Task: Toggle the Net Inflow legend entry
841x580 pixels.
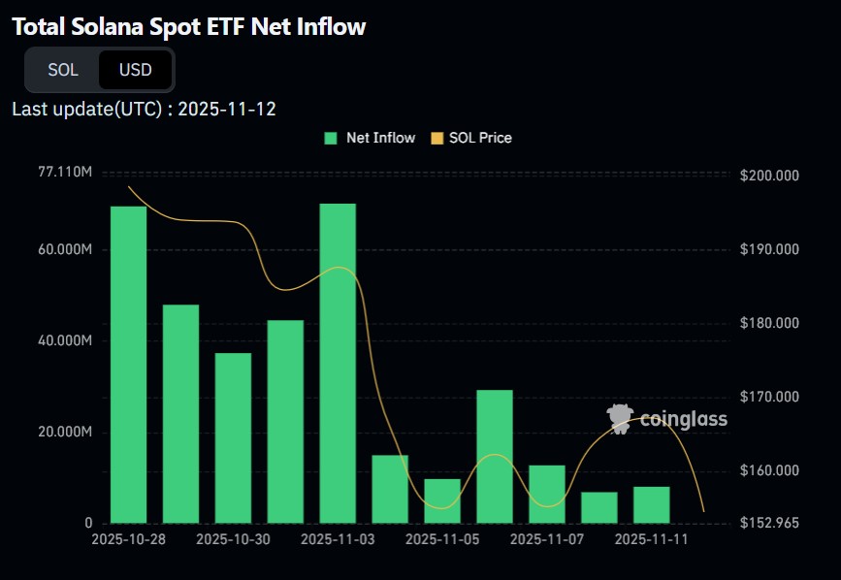Action: [370, 138]
